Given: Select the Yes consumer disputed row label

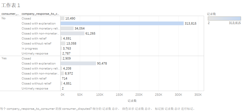Looking at the screenshot, I should point(4,58).
